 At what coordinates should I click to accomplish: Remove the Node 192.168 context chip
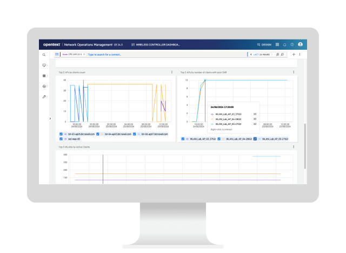(x=84, y=54)
